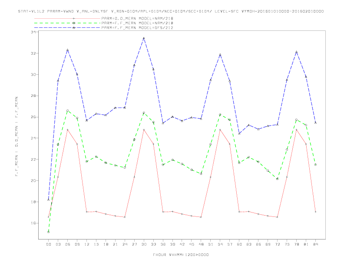Click the x-axis tick label 84
Screen dimensions: 344x266
pos(315,244)
